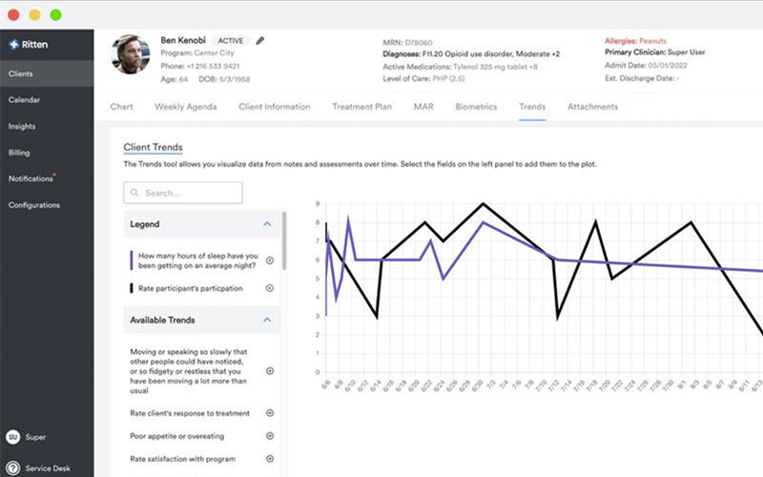The image size is (763, 477).
Task: Open the Service Desk help icon
Action: coord(13,468)
